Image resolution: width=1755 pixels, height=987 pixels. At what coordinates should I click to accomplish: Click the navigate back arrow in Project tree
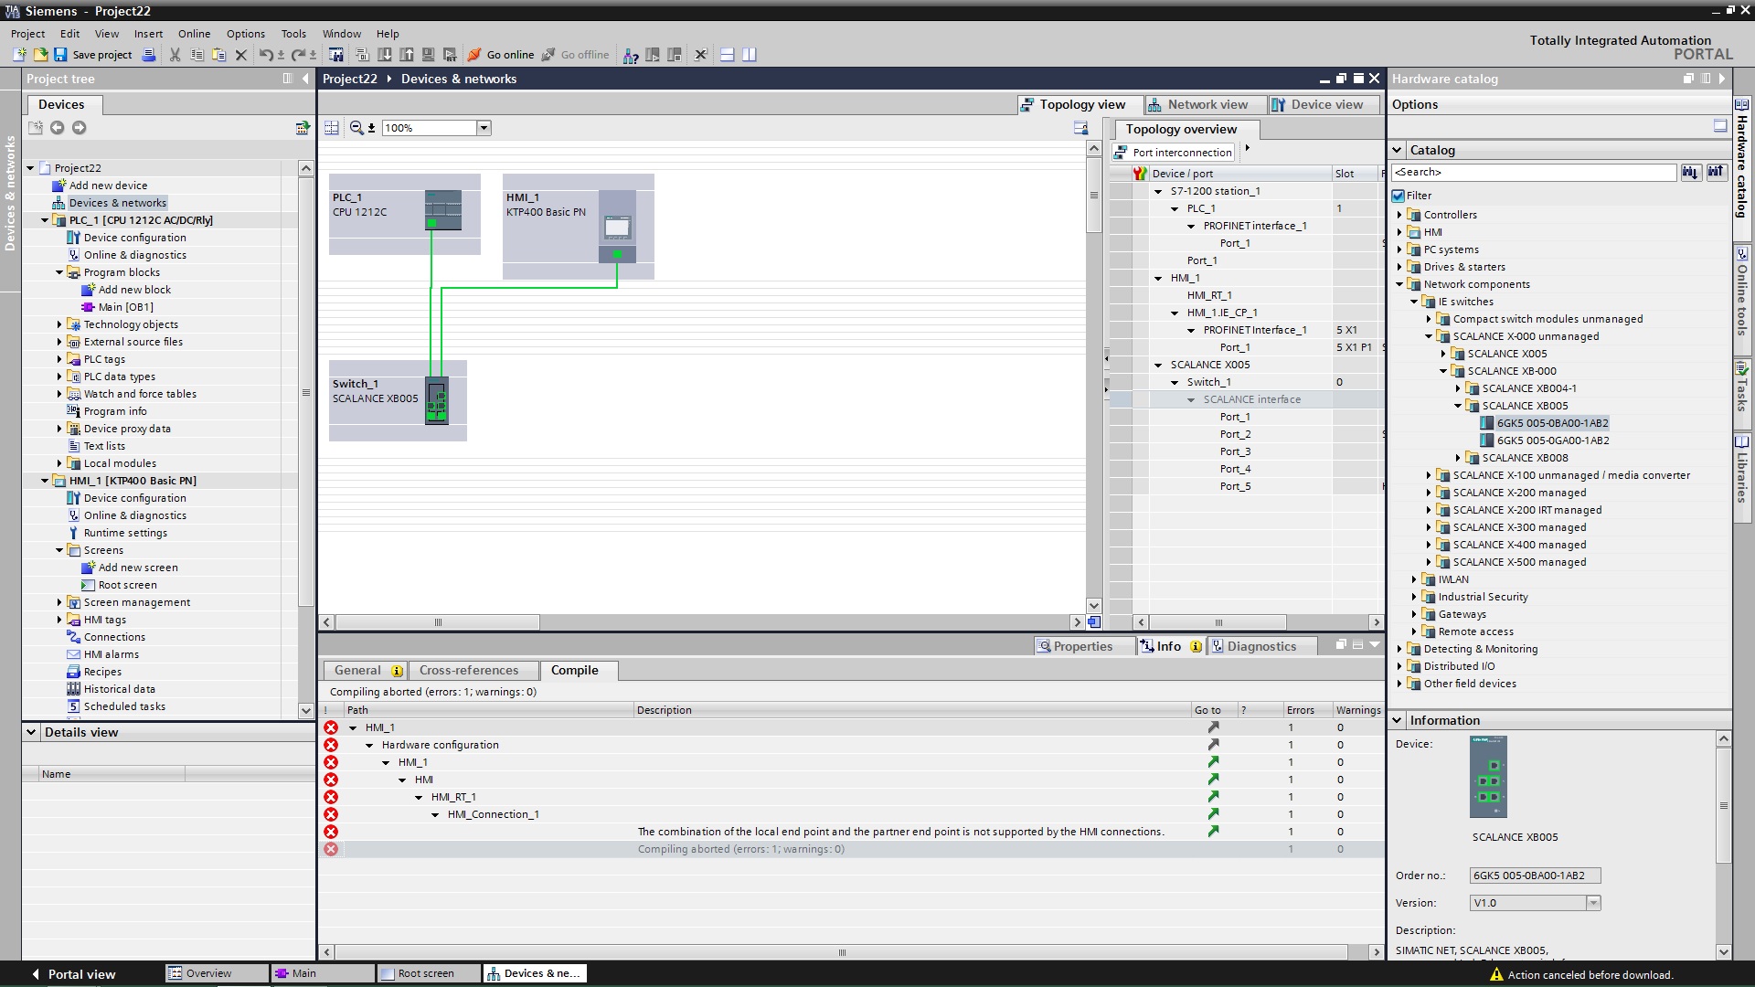(x=57, y=128)
